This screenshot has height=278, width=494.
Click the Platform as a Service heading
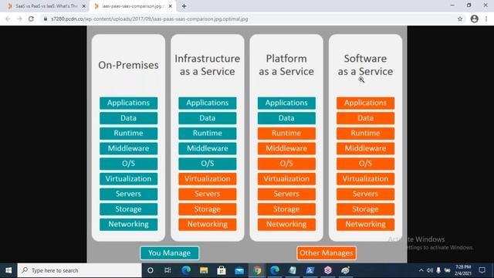click(286, 65)
